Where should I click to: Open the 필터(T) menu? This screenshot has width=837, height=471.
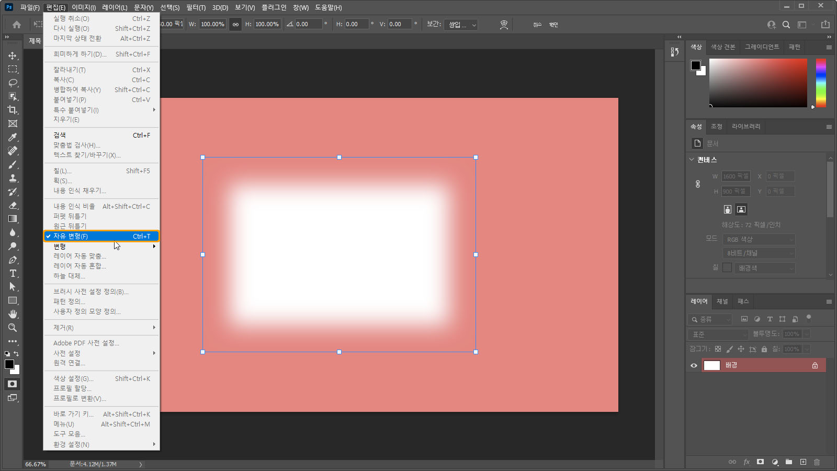pos(196,7)
